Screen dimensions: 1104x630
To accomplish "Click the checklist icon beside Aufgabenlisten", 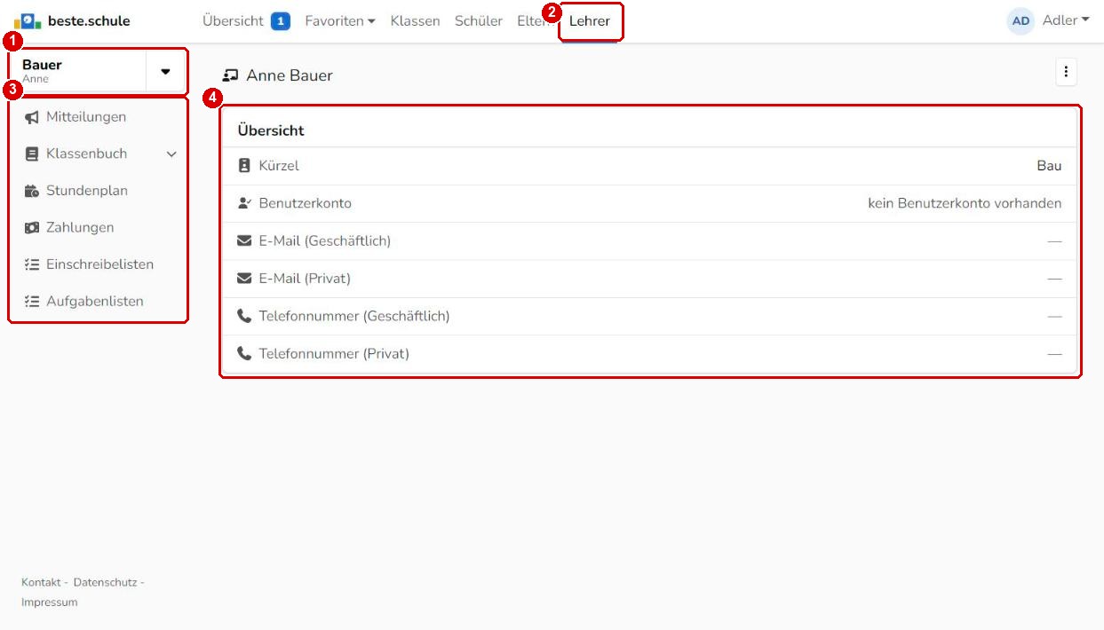I will (x=31, y=302).
